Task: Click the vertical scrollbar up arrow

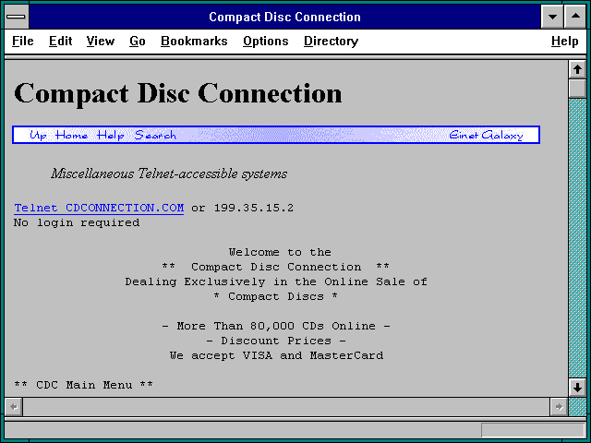Action: point(577,69)
